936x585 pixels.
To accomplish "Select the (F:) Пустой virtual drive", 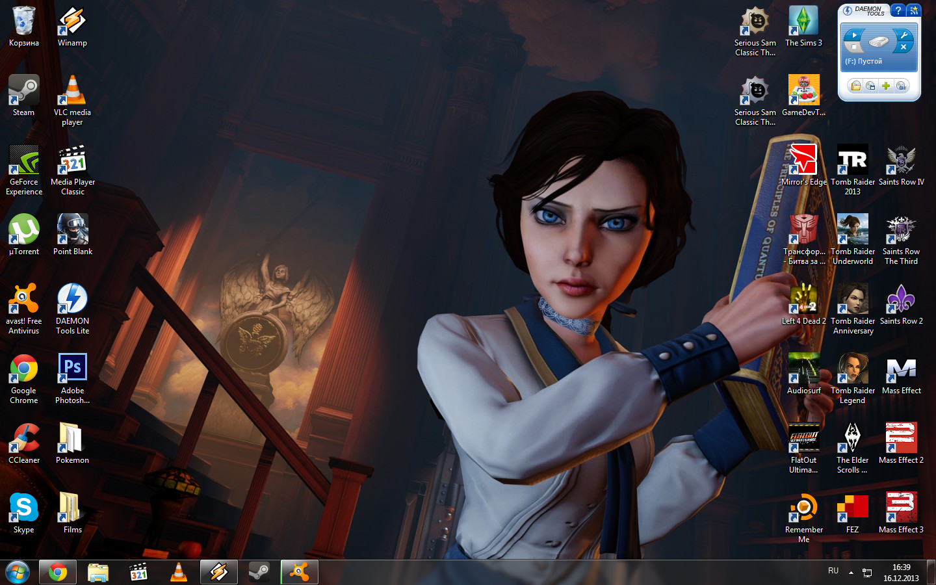I will tap(864, 61).
